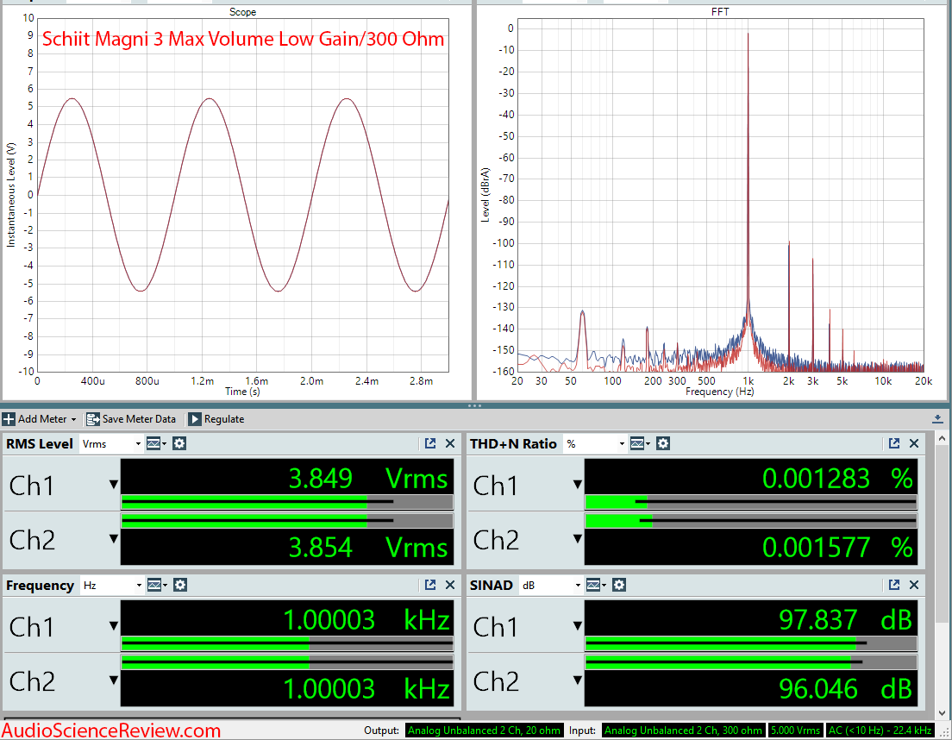952x740 pixels.
Task: Expand Ch2 arrow in SINAD meter
Action: coord(578,680)
